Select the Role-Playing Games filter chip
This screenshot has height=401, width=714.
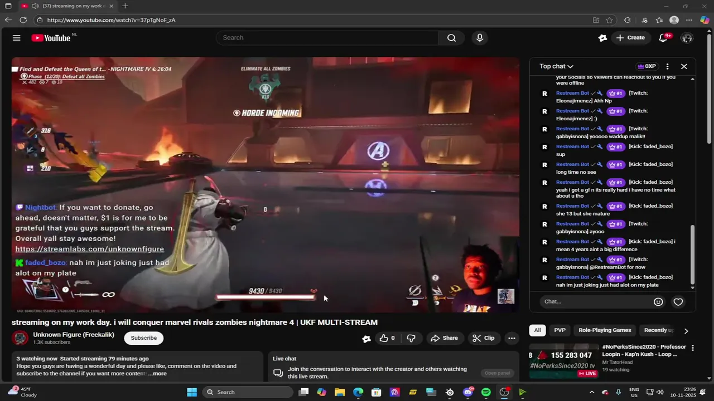[605, 330]
